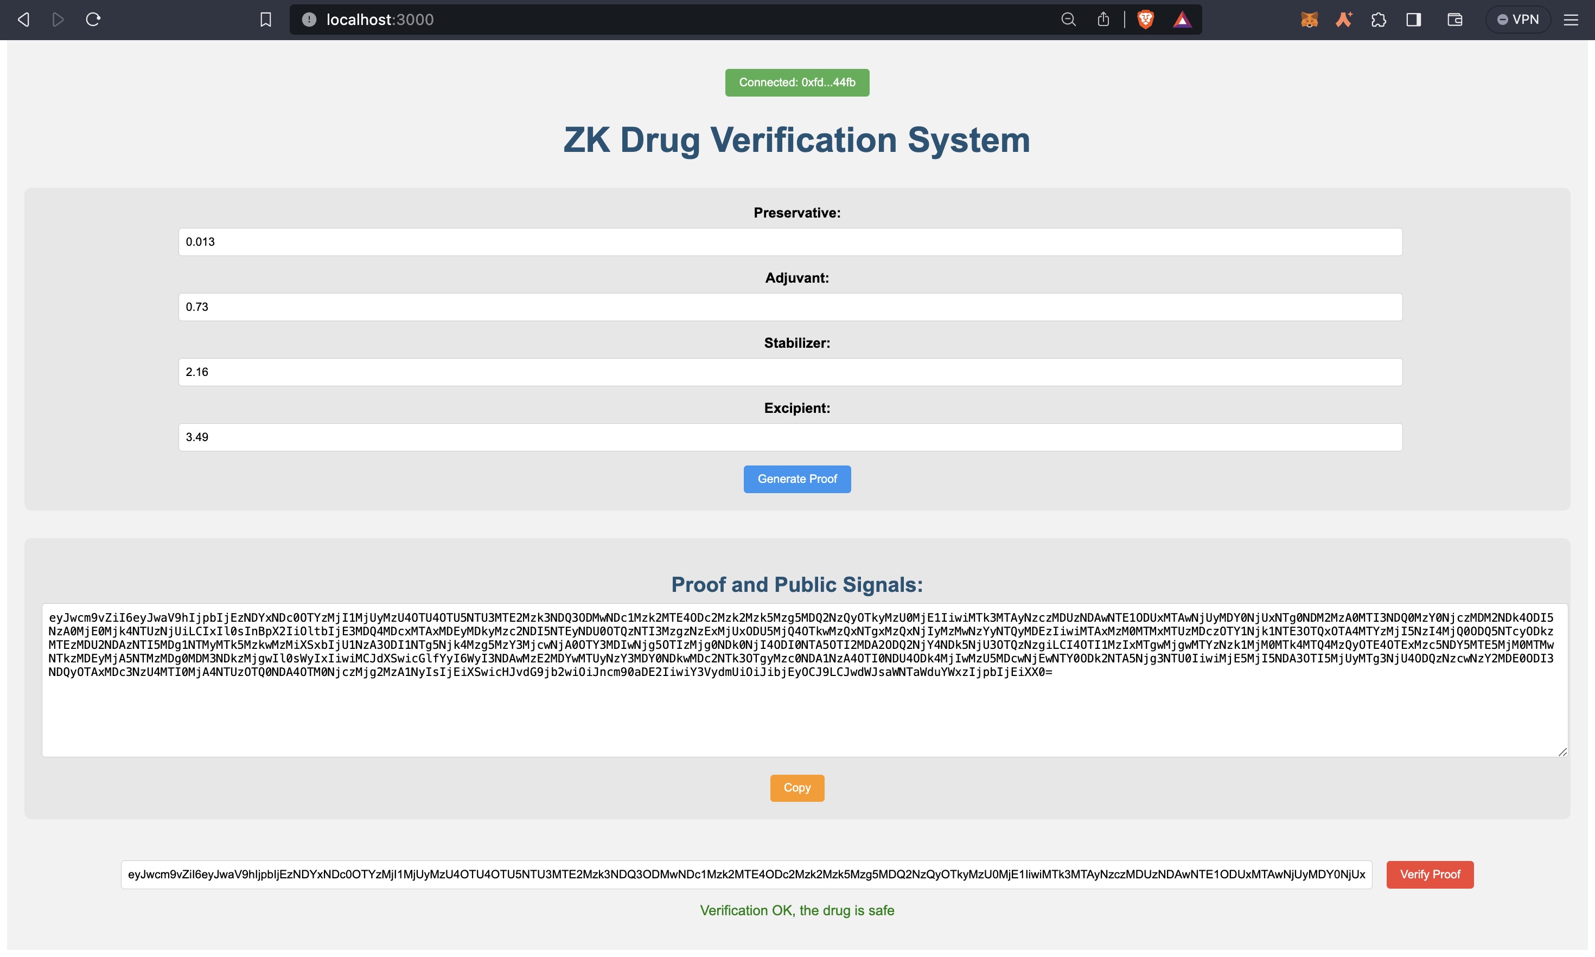Toggle the page reload button
The height and width of the screenshot is (957, 1595).
pyautogui.click(x=93, y=20)
